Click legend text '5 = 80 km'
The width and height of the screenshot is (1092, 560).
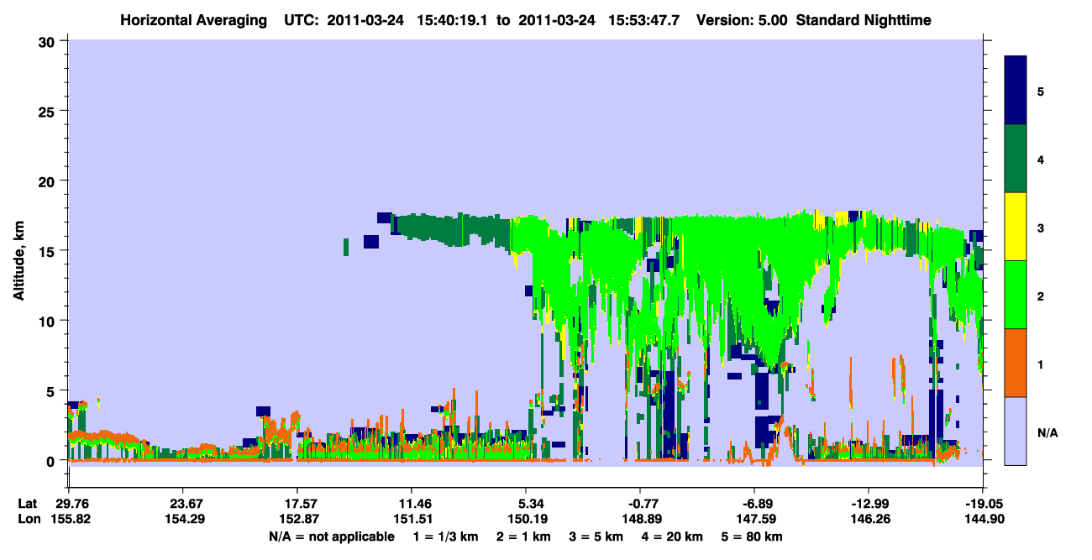[x=753, y=536]
